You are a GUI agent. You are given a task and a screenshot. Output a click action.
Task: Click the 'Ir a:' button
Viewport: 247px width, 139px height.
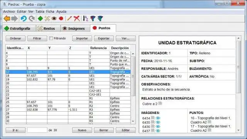coord(15,130)
